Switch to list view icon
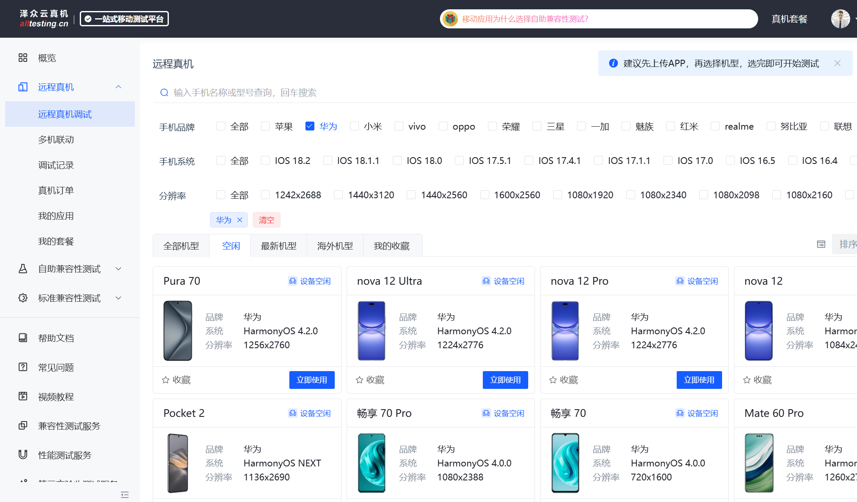Viewport: 857px width, 502px height. (821, 244)
